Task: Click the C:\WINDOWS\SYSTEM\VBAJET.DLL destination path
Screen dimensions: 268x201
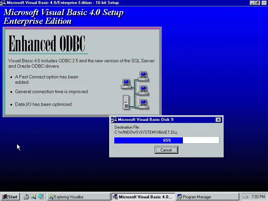Action: pyautogui.click(x=146, y=132)
